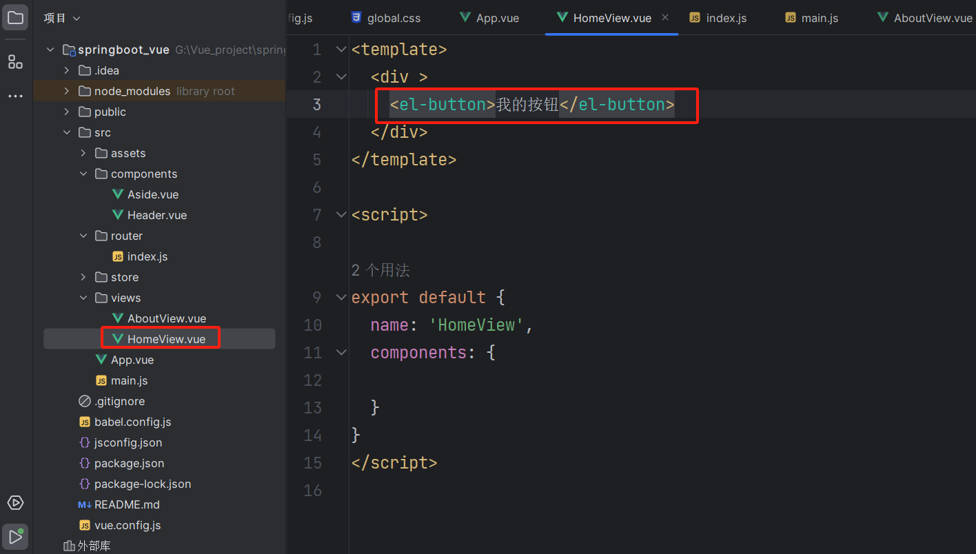Image resolution: width=976 pixels, height=554 pixels.
Task: Click the .gitignore file icon
Action: [85, 401]
